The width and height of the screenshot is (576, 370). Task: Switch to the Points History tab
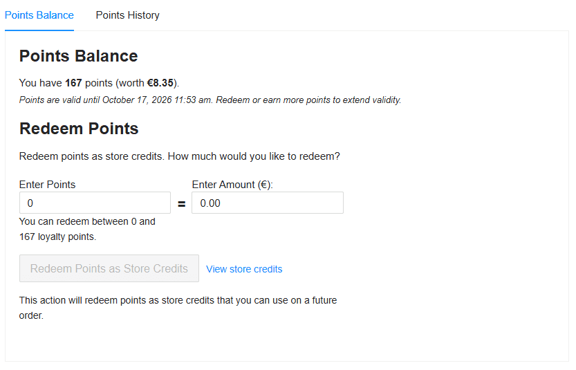127,15
